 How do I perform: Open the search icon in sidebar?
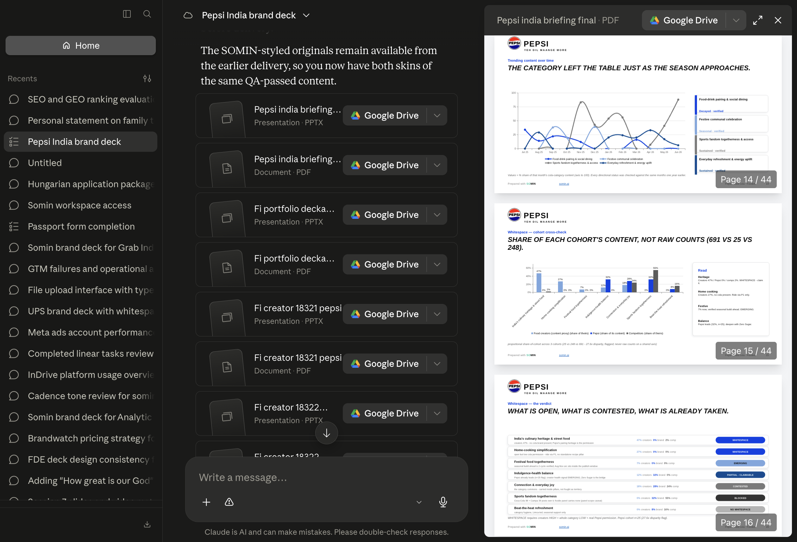(147, 14)
